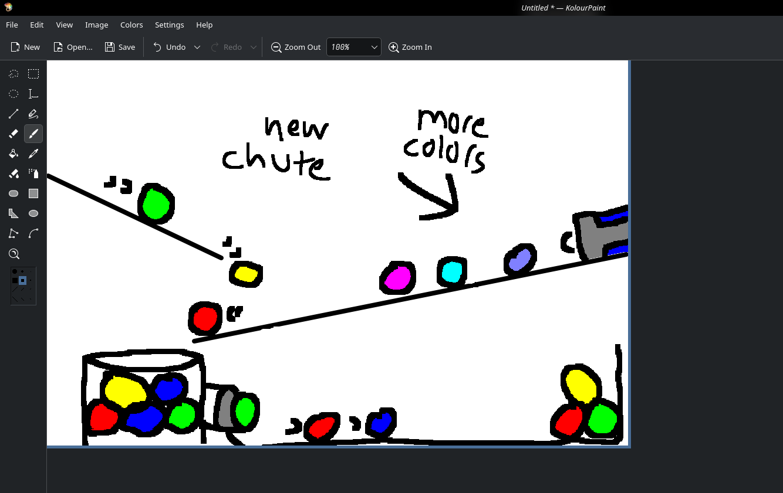Click the Save button
This screenshot has height=493, width=783.
click(x=120, y=47)
